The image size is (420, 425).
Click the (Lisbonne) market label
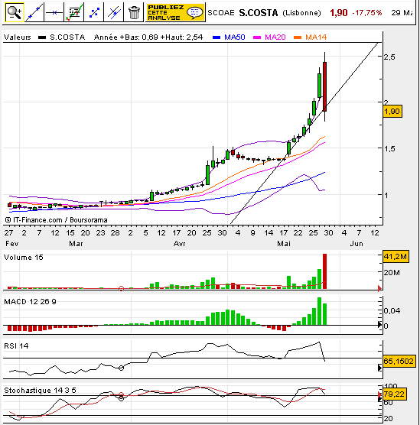pyautogui.click(x=301, y=13)
